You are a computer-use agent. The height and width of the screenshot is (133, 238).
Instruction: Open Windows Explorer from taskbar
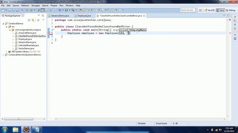(x=16, y=130)
